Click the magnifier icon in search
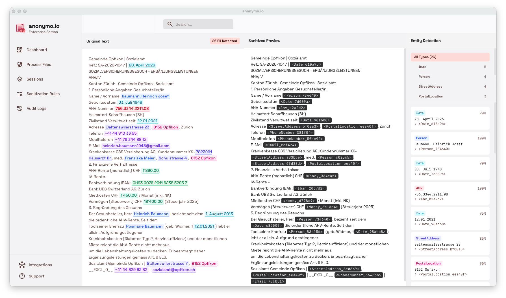Viewport: 506px width, 298px height. coord(170,24)
